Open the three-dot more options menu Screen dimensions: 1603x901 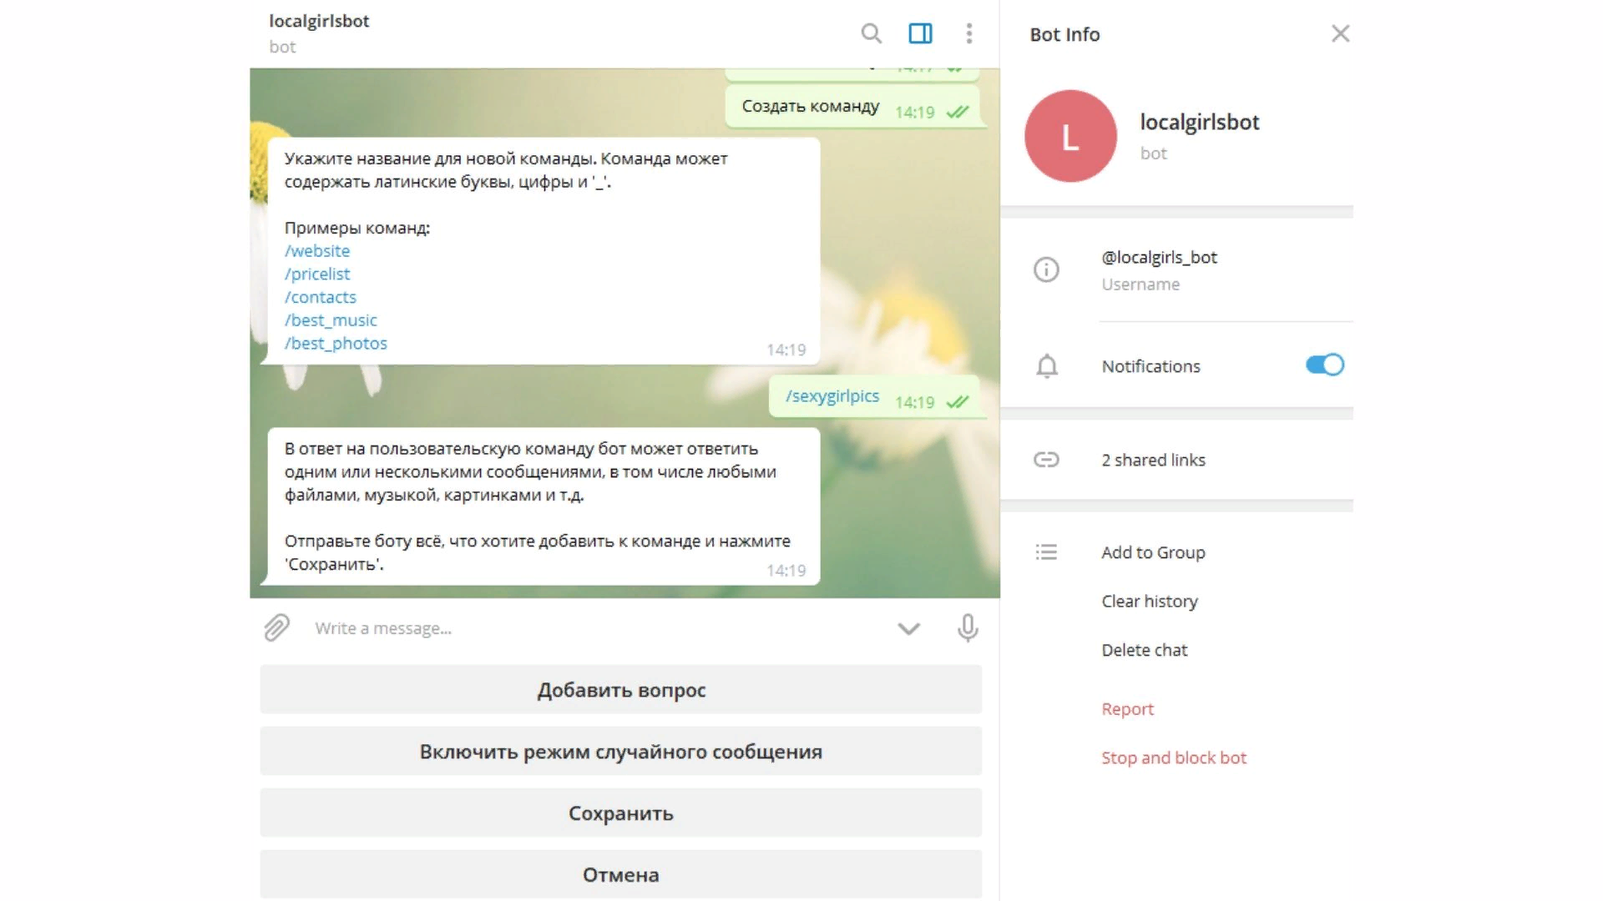click(968, 33)
